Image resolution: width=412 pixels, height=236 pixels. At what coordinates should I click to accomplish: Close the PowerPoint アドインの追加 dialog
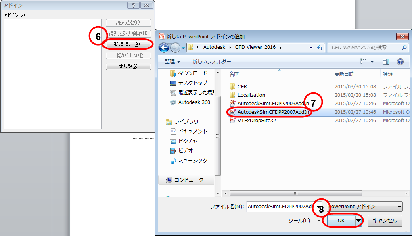click(x=402, y=37)
